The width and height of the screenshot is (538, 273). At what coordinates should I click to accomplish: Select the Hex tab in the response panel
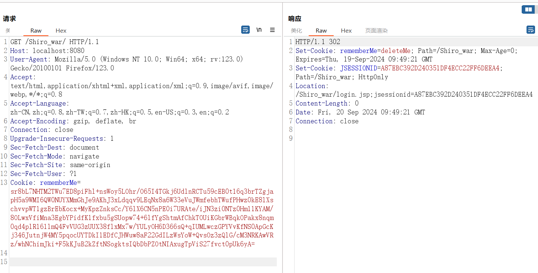coord(346,31)
